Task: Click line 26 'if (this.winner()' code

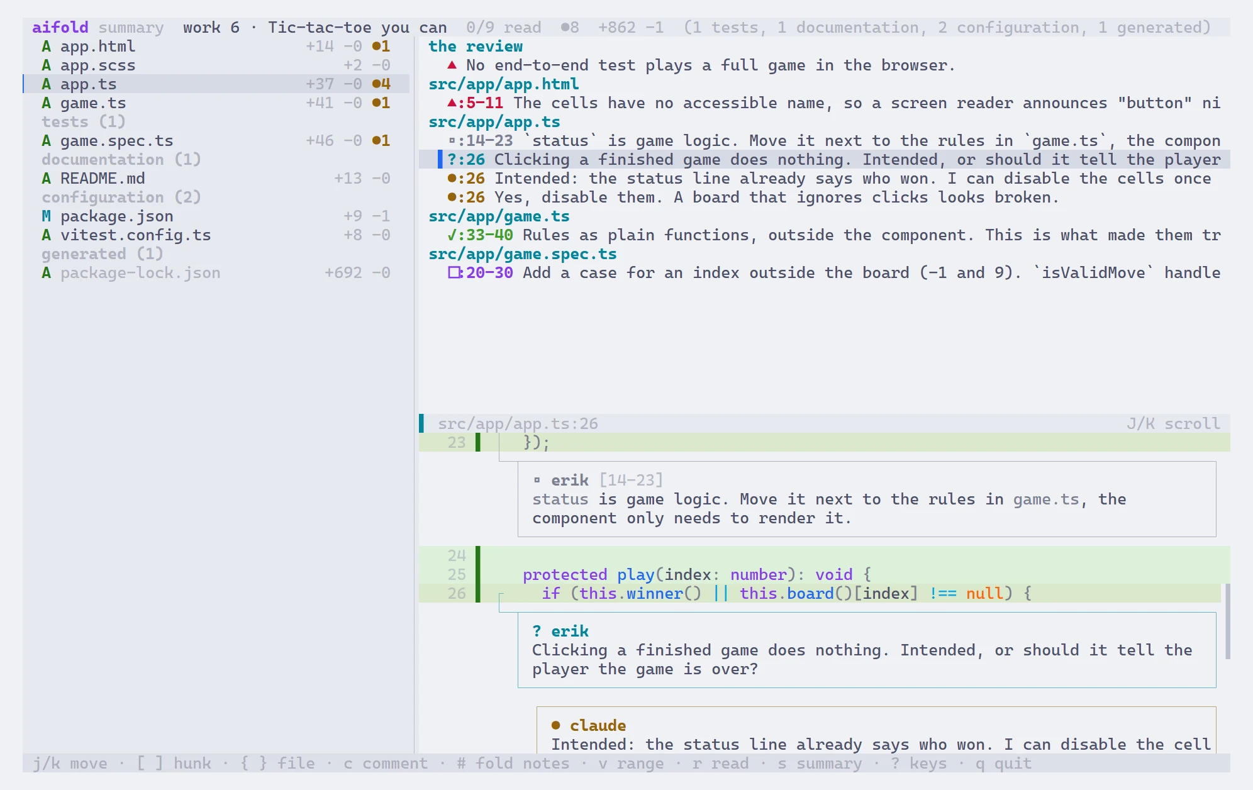Action: 820,594
